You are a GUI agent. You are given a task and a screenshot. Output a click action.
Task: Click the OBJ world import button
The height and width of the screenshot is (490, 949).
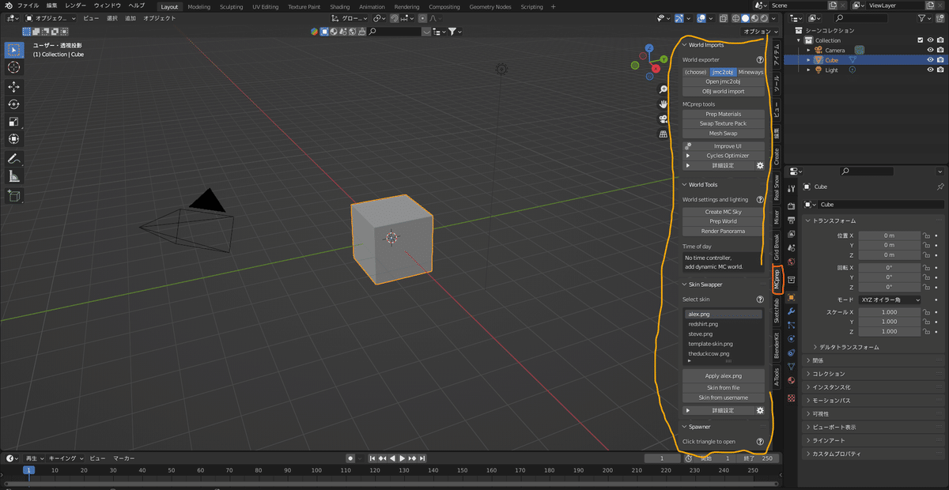tap(724, 91)
